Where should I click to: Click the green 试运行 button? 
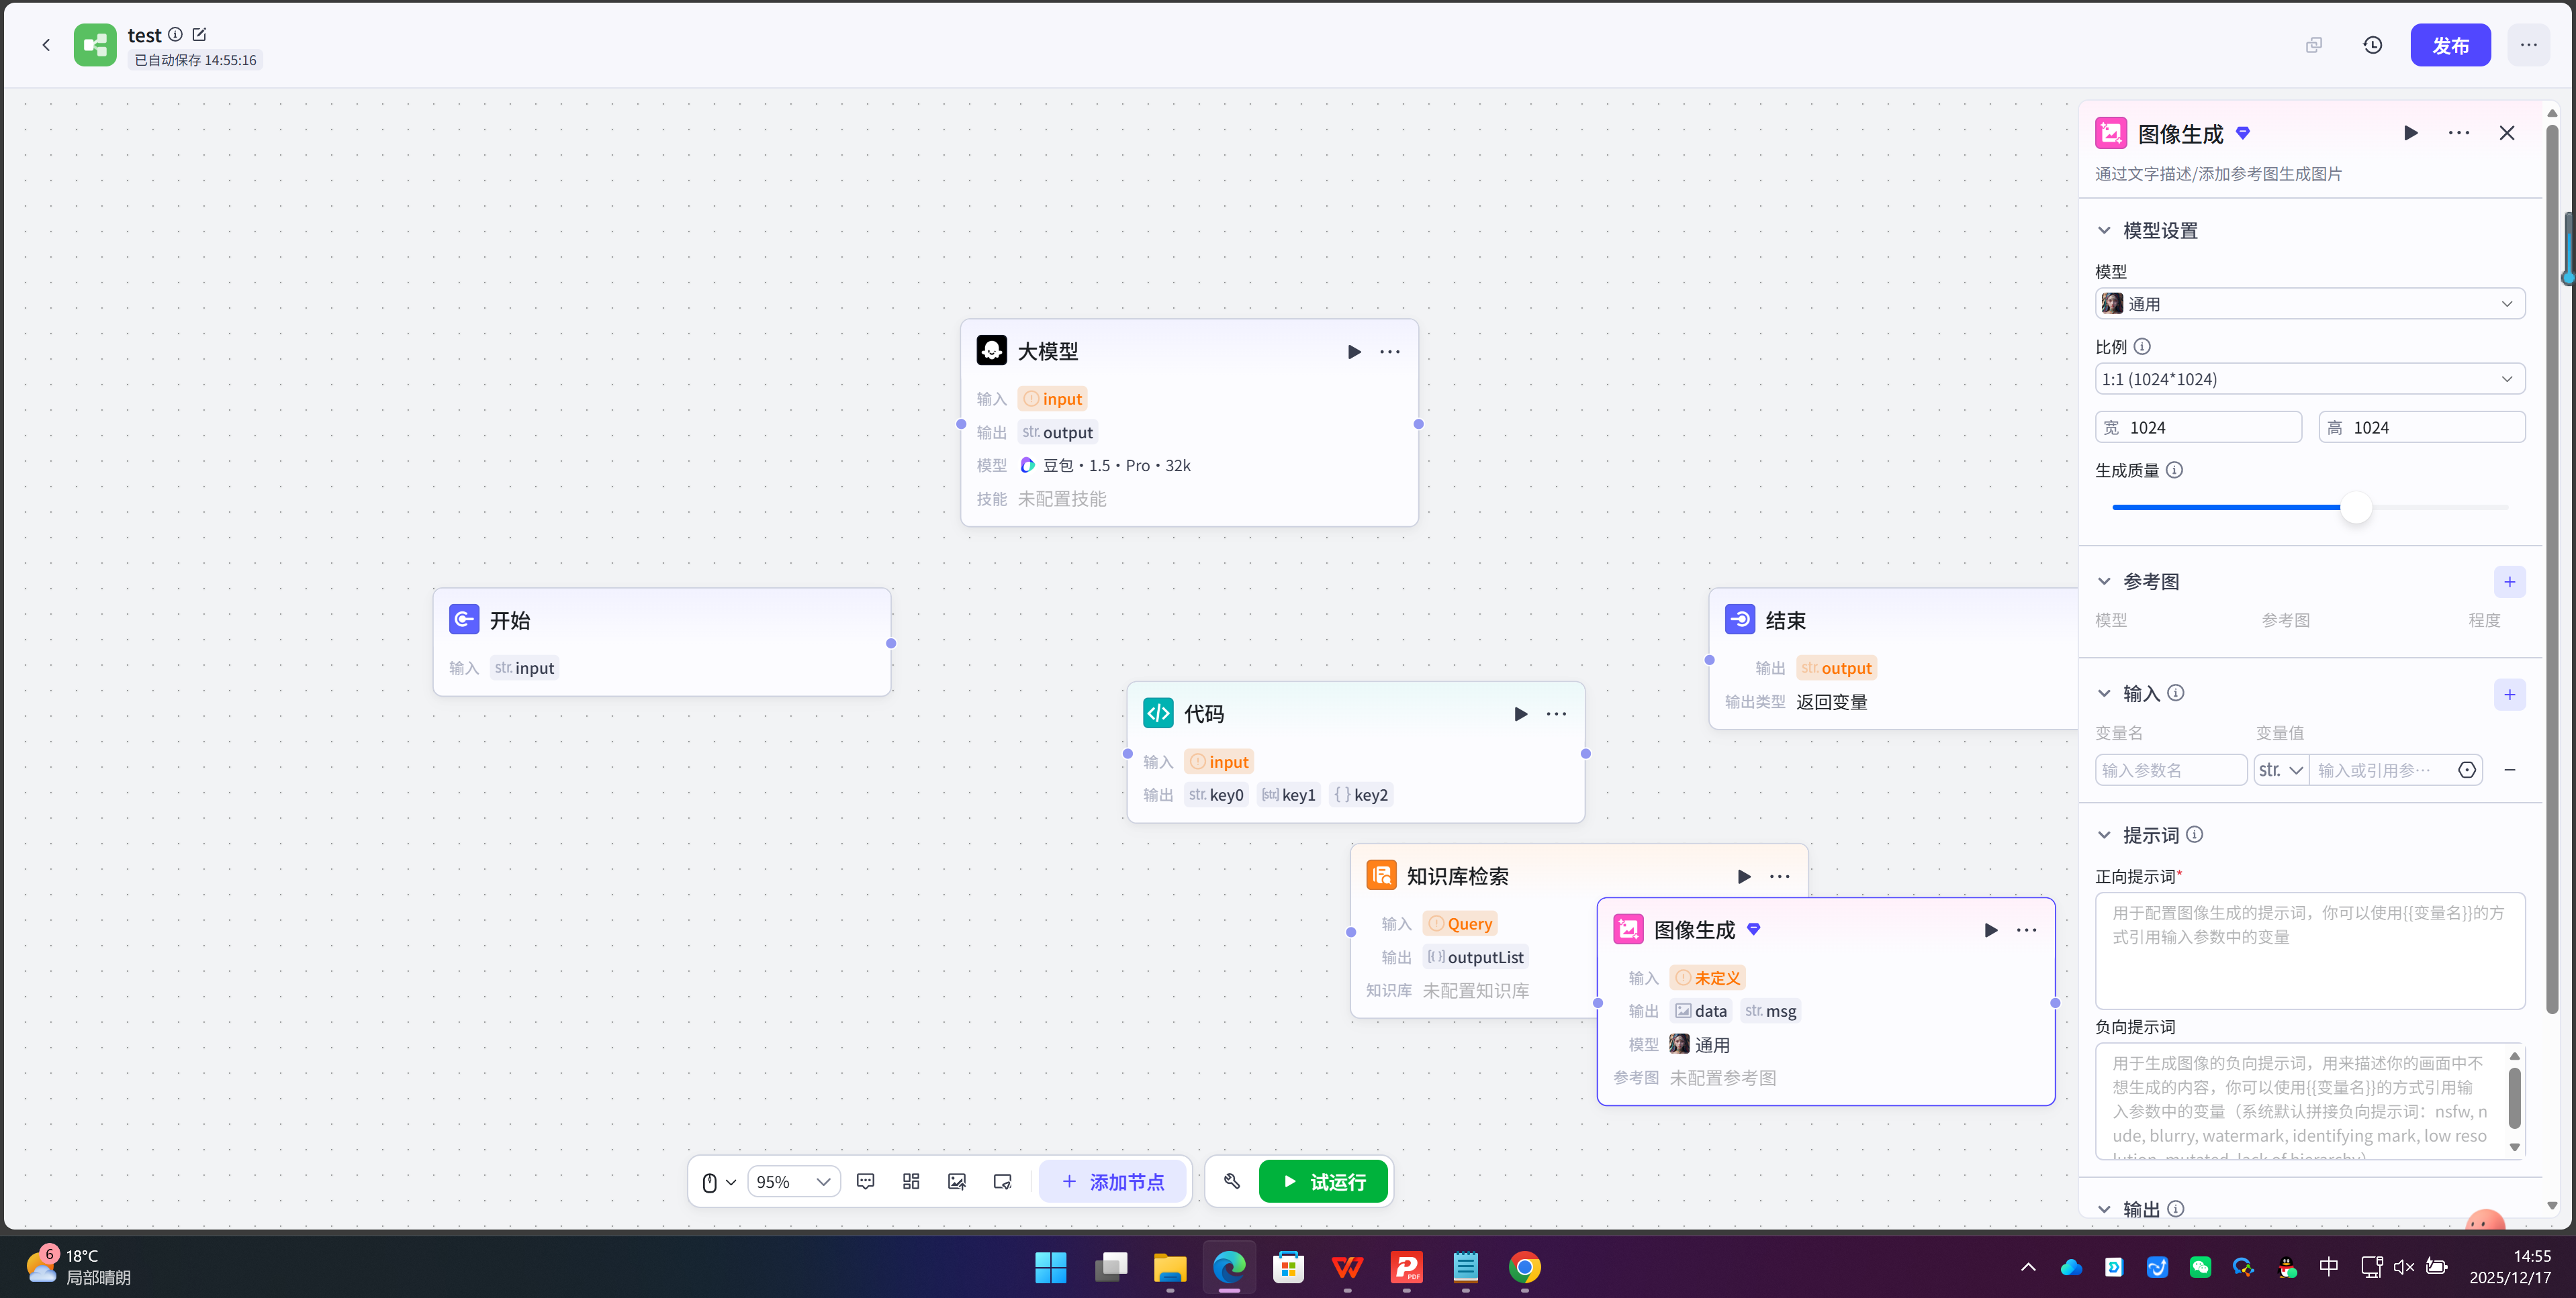tap(1323, 1181)
